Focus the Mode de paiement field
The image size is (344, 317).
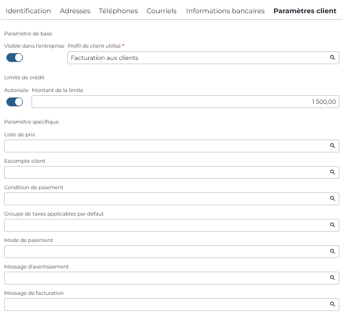click(x=172, y=251)
